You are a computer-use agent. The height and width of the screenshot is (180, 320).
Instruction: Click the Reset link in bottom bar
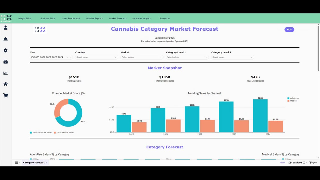pos(282,163)
